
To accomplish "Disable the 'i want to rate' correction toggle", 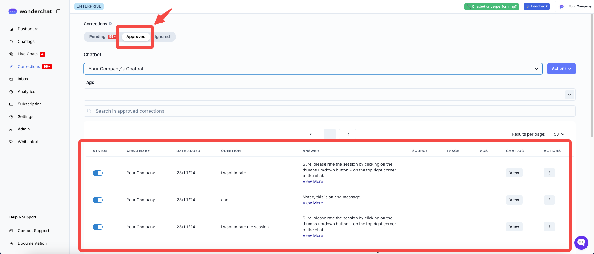I will pos(98,173).
